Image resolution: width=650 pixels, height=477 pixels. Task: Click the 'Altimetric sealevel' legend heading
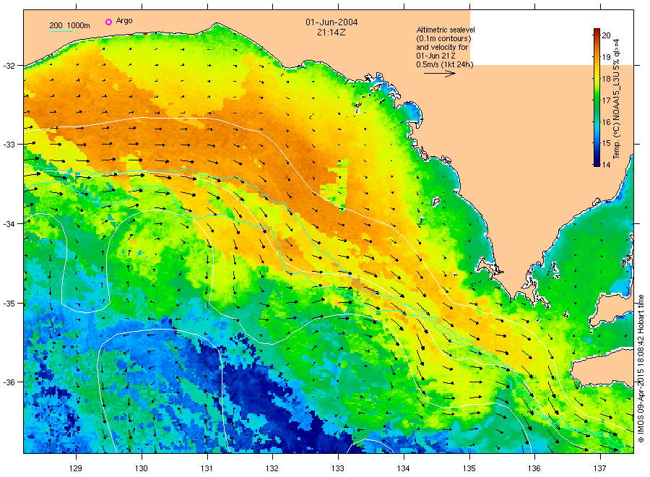[x=446, y=30]
